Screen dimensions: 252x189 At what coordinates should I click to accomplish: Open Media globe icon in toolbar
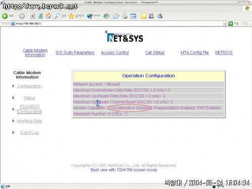pyautogui.click(x=90, y=16)
